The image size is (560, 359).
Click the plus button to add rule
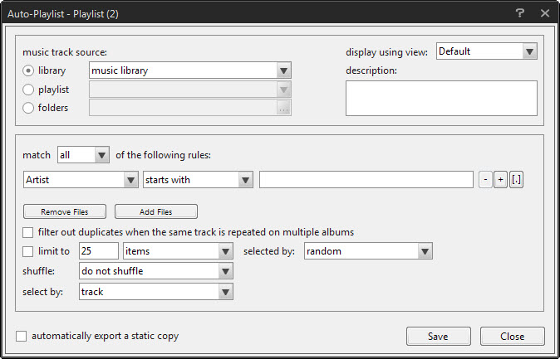[x=500, y=180]
